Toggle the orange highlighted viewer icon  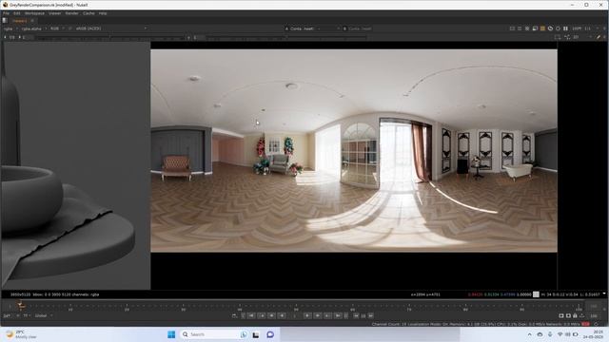point(542,28)
